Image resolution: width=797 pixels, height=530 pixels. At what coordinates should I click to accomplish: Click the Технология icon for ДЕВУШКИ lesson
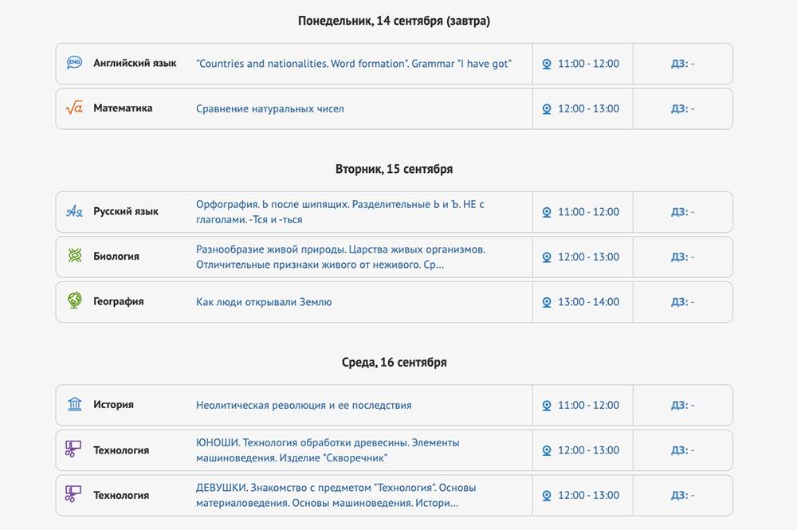[x=74, y=495]
